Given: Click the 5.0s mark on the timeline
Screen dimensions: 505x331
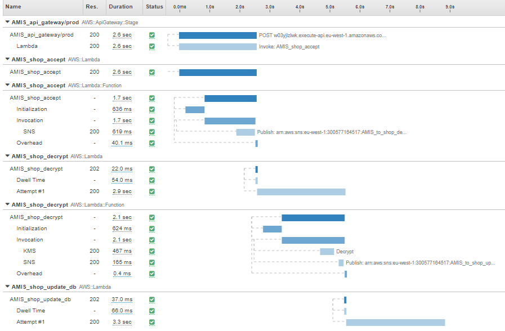Looking at the screenshot, I should pos(330,7).
